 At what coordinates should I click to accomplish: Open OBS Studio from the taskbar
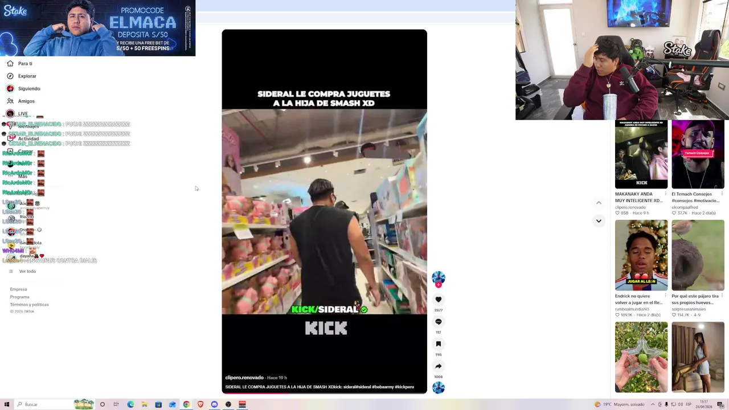pos(228,404)
